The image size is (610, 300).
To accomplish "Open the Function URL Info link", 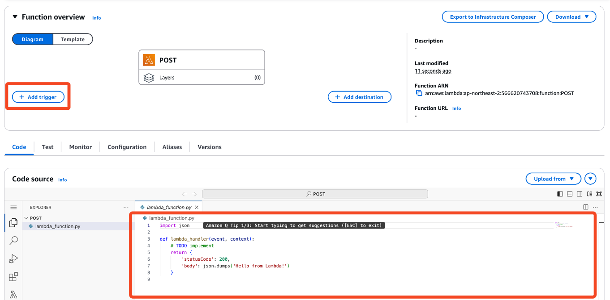I will coord(456,108).
